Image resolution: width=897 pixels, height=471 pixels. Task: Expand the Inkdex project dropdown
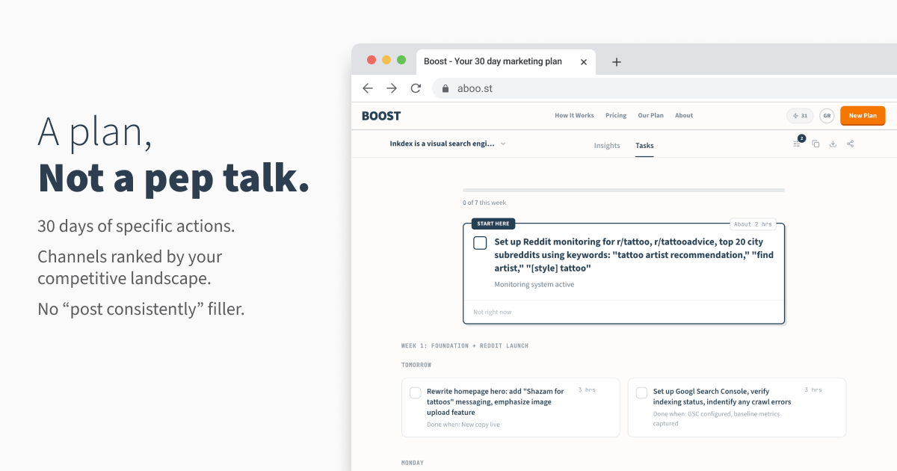click(x=504, y=143)
